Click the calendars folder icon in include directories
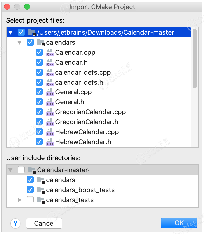 [41, 180]
